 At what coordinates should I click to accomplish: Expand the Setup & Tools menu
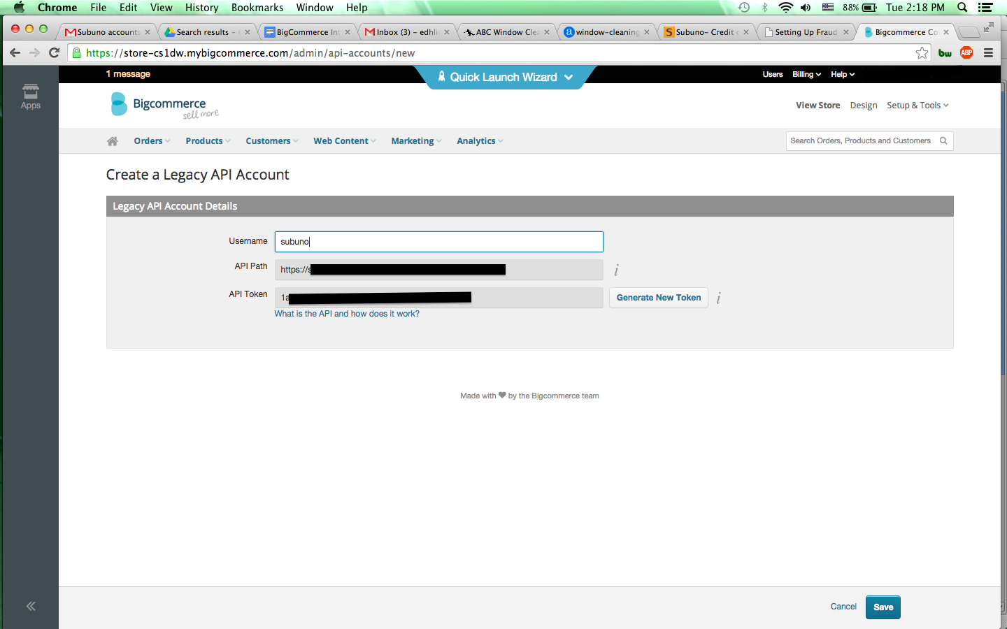point(917,106)
